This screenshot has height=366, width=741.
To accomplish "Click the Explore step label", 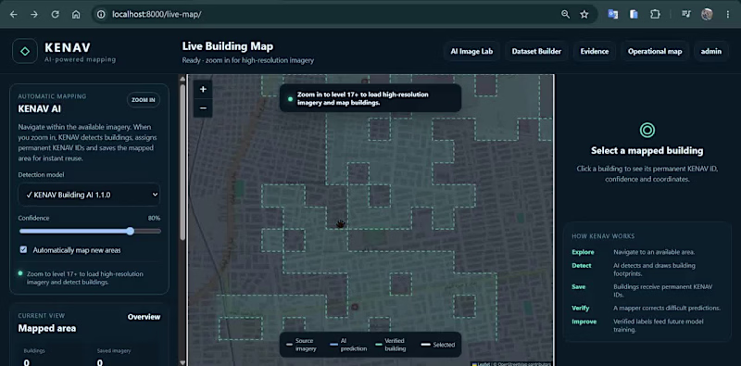I will point(583,252).
